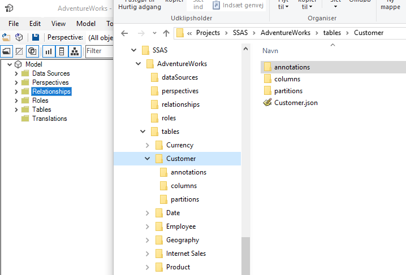Screen dimensions: 406x275
Task: Expand the Roles node
Action: [x=16, y=101]
